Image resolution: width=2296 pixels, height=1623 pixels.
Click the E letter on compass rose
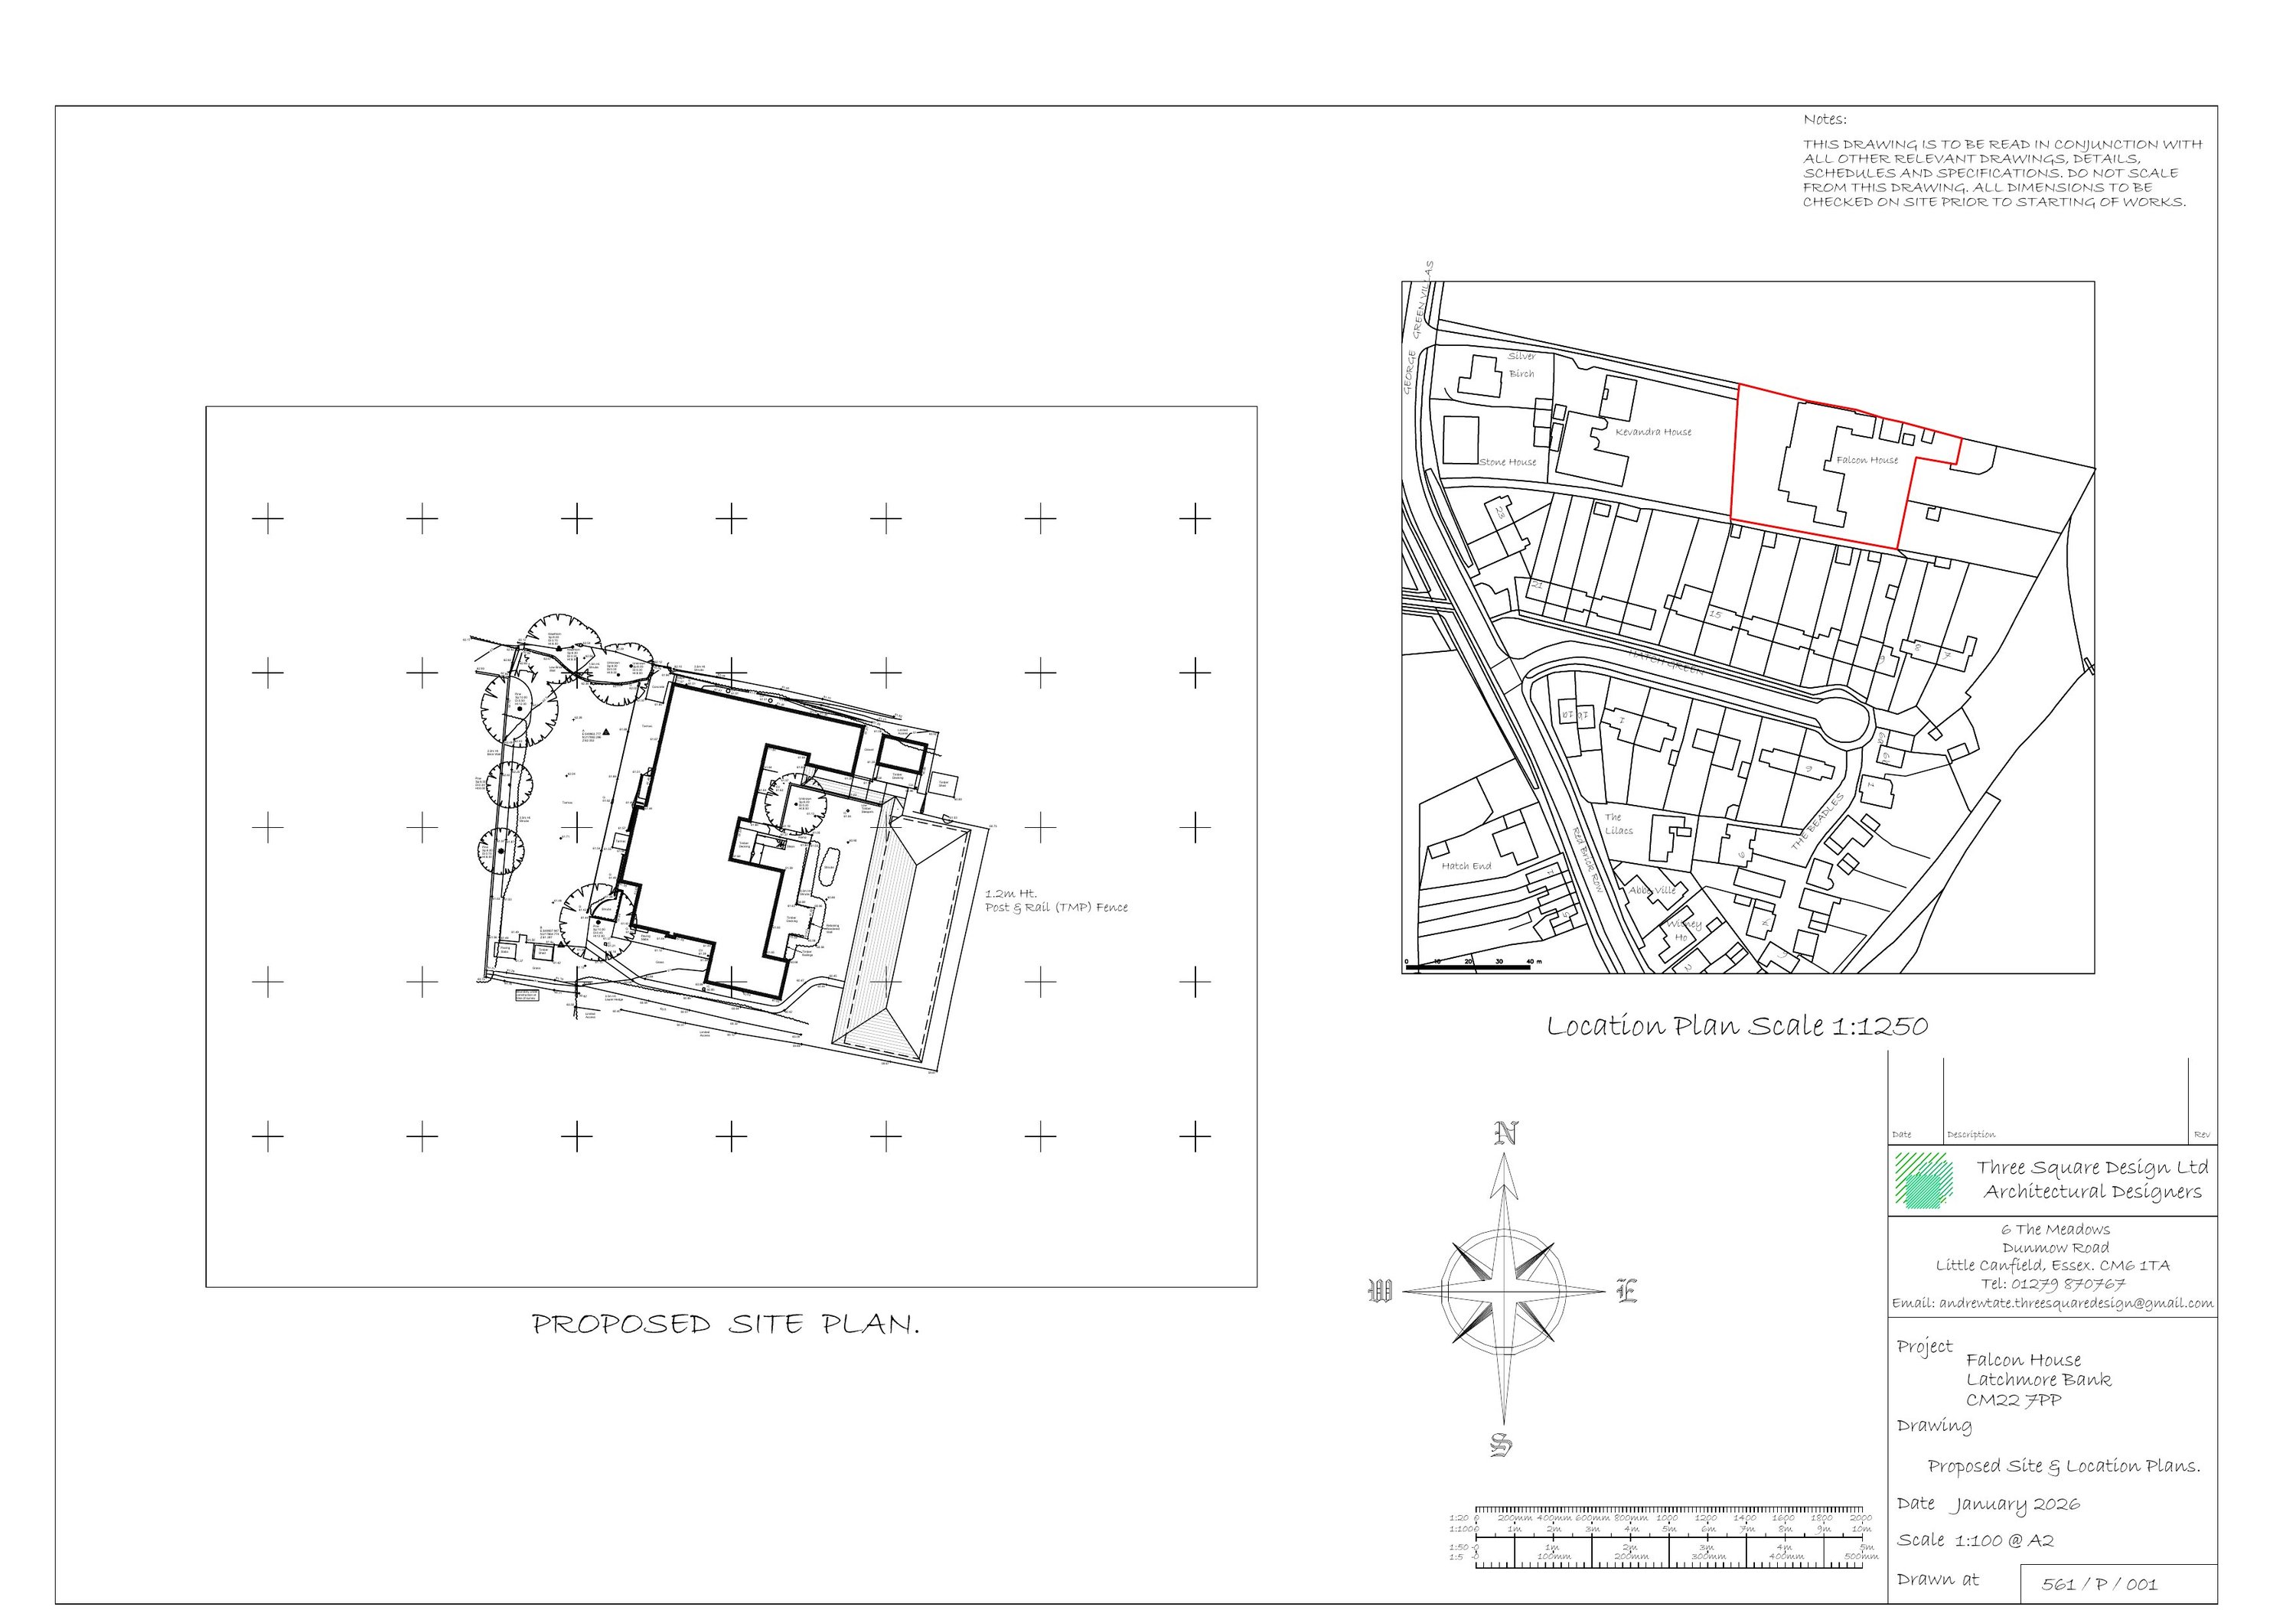pyautogui.click(x=1626, y=1291)
